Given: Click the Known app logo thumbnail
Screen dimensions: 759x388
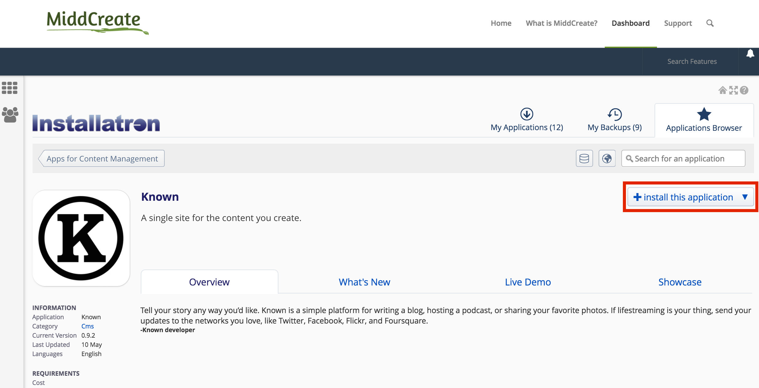Looking at the screenshot, I should pos(81,238).
